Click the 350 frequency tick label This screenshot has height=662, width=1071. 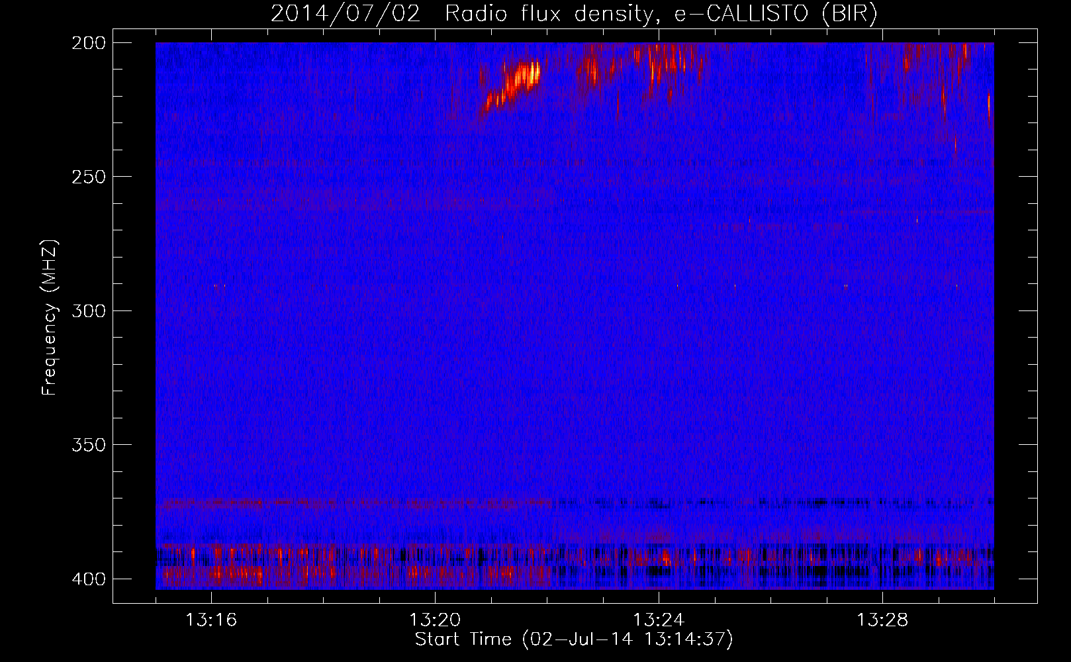coord(88,445)
